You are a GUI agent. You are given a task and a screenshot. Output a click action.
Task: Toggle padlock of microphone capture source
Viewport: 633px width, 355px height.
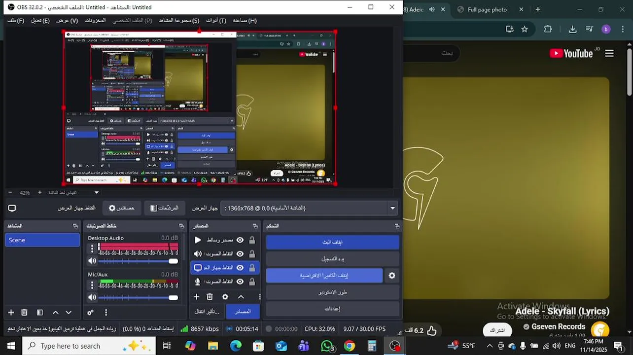tap(252, 282)
